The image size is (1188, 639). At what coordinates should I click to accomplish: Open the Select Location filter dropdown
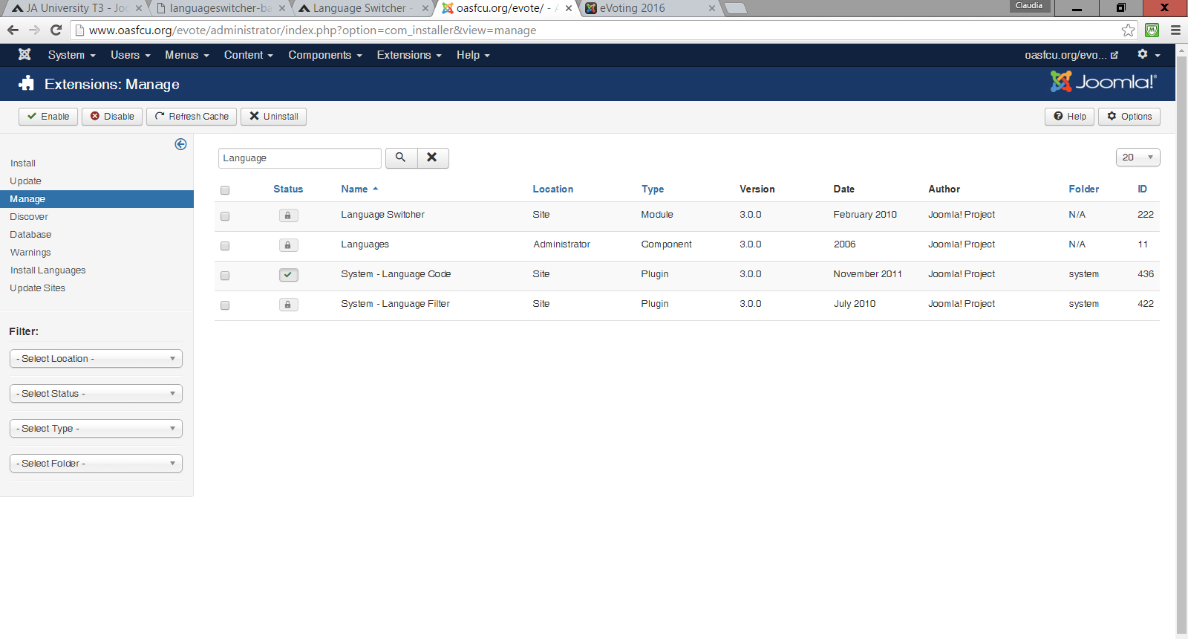point(96,358)
